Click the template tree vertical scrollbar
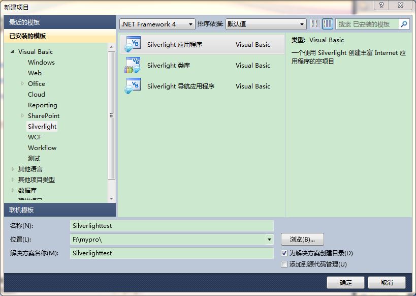Image resolution: width=416 pixels, height=296 pixels. [112, 117]
